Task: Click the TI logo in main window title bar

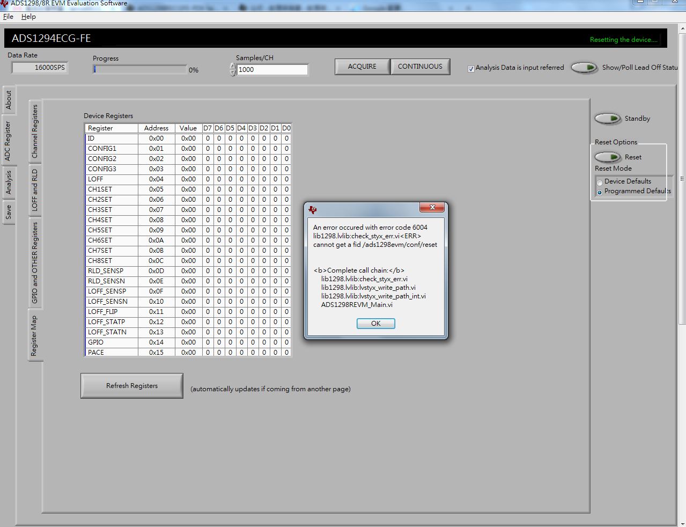Action: pos(4,3)
